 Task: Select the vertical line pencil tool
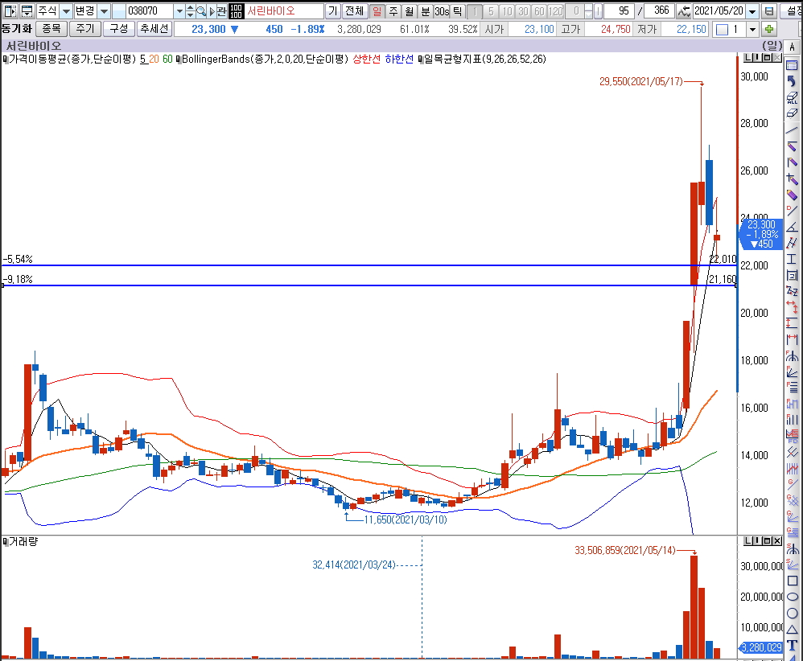(x=793, y=162)
